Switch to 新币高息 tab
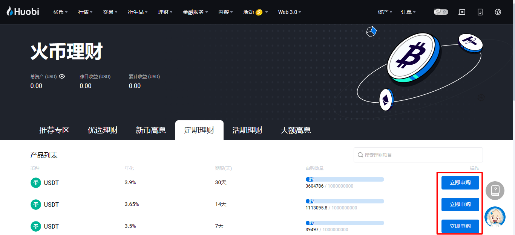515x235 pixels. [151, 130]
